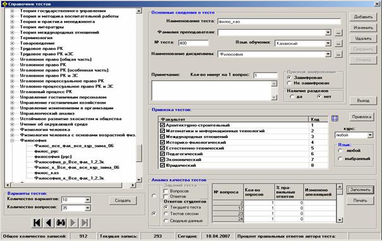The height and width of the screenshot is (241, 382).
Task: Click the № теста field showing 400
Action: pos(194,43)
